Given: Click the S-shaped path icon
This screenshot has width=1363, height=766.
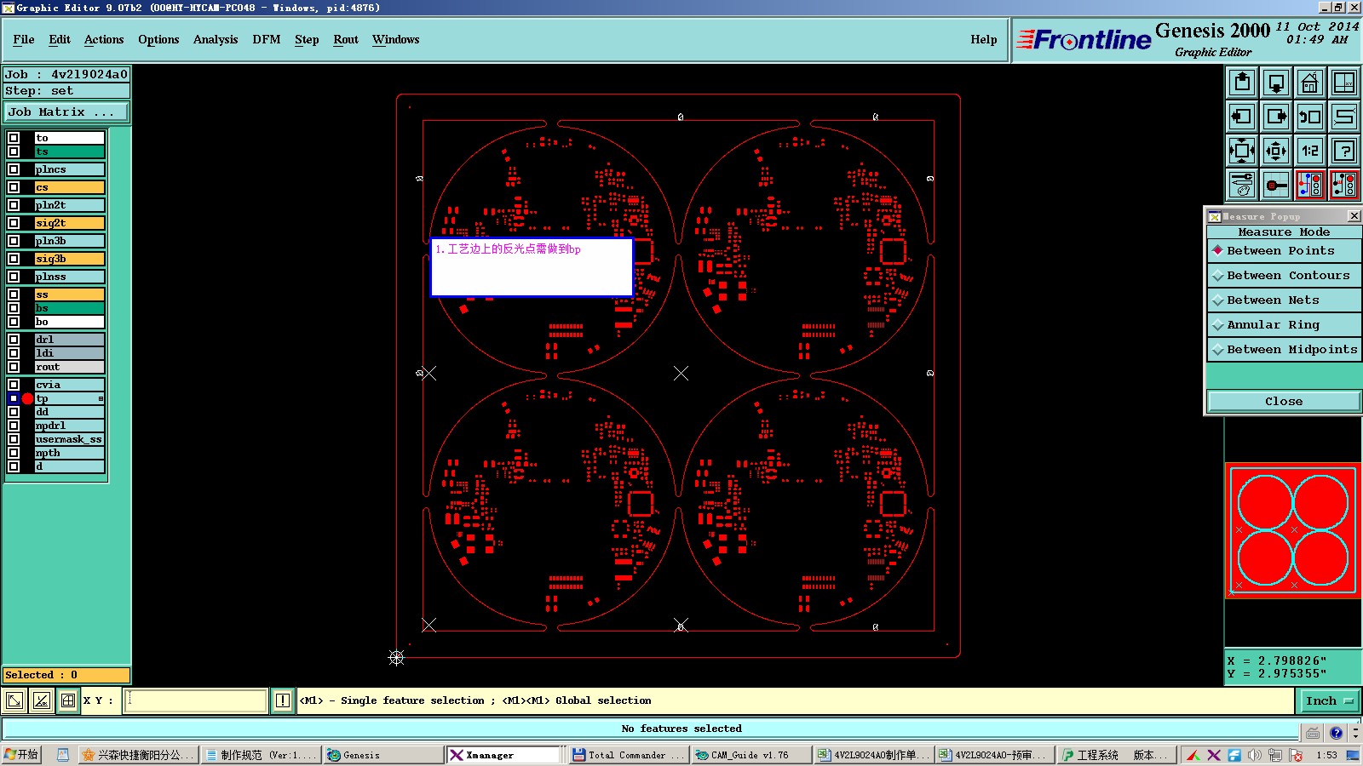Looking at the screenshot, I should (1344, 117).
